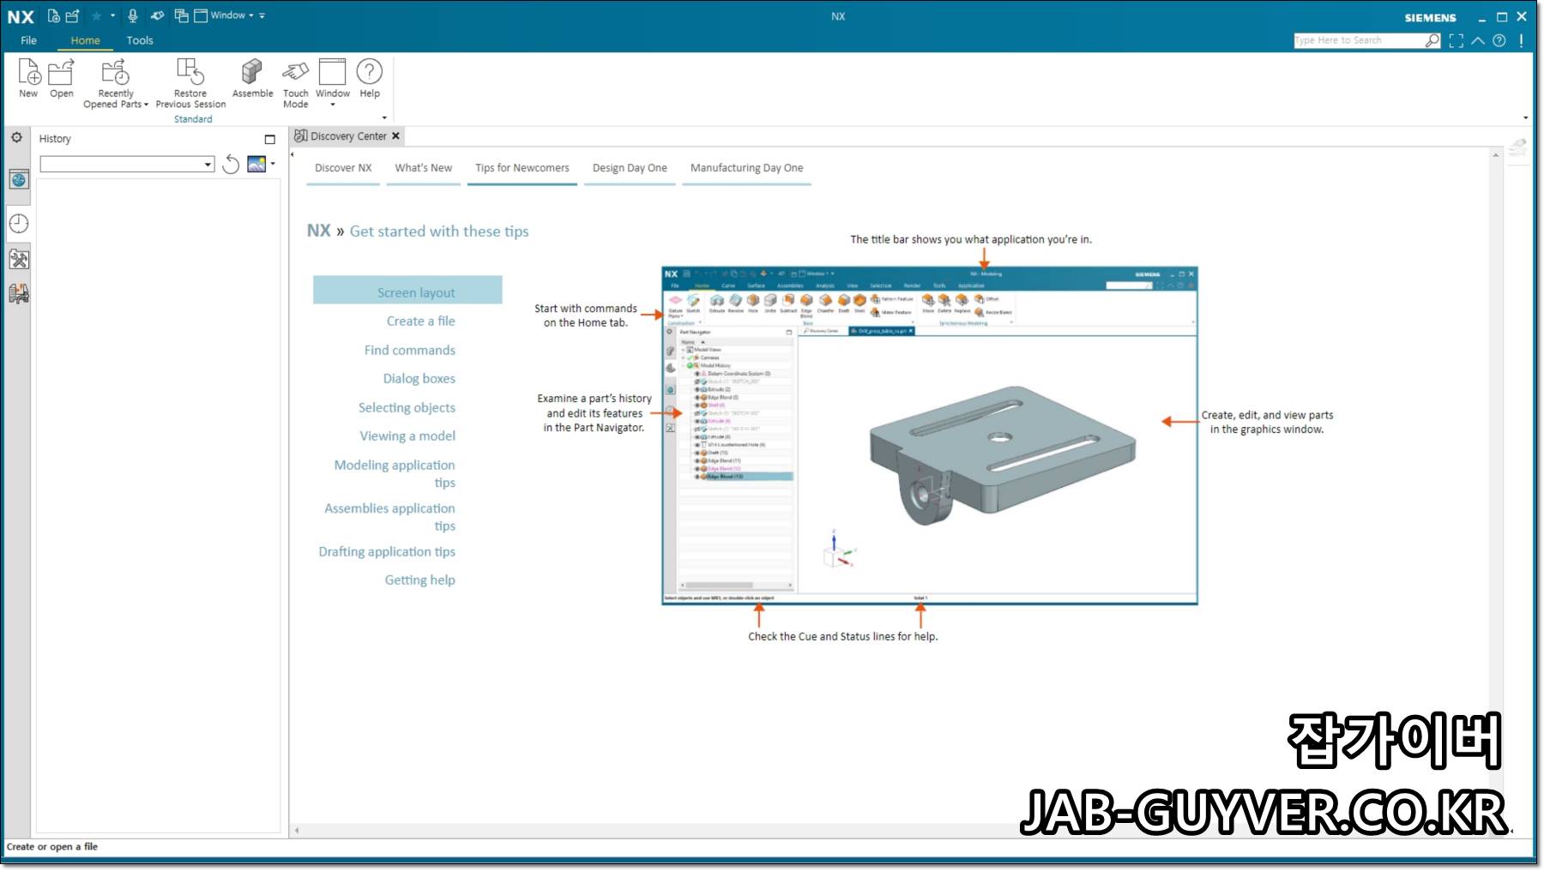Open the Drafting application tips link
The width and height of the screenshot is (1544, 871).
[387, 552]
